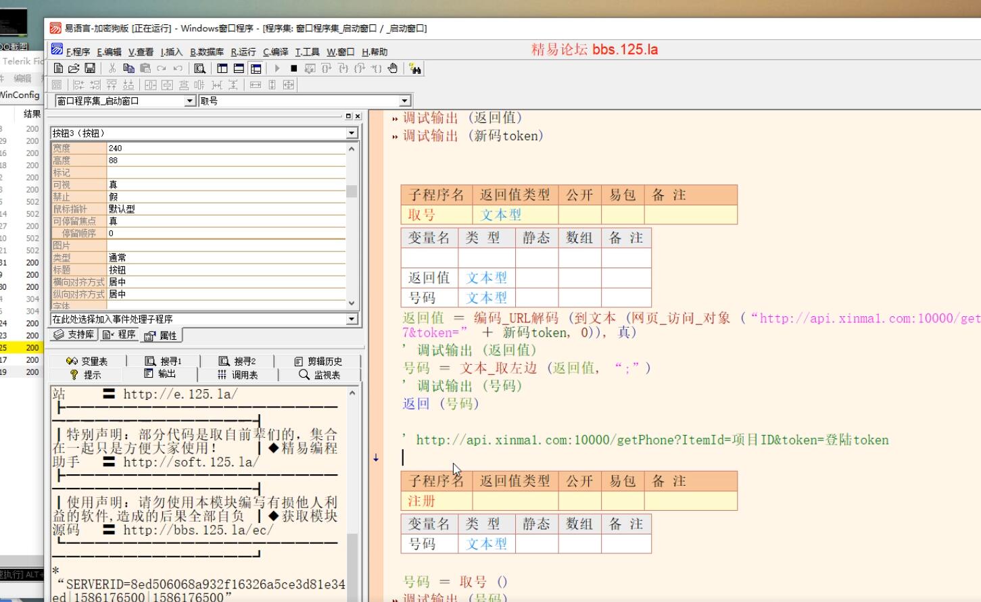Save with the floppy disk icon
Viewport: 981px width, 602px height.
(90, 68)
